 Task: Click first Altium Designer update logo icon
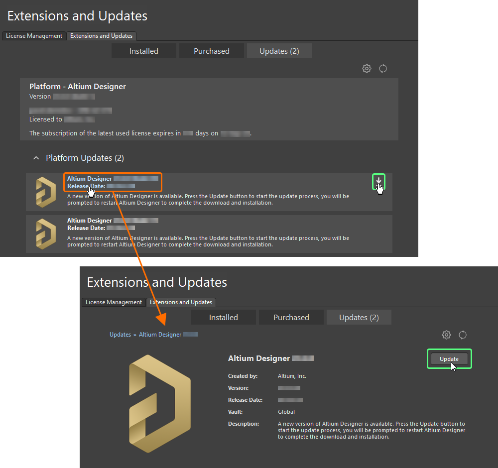[46, 192]
